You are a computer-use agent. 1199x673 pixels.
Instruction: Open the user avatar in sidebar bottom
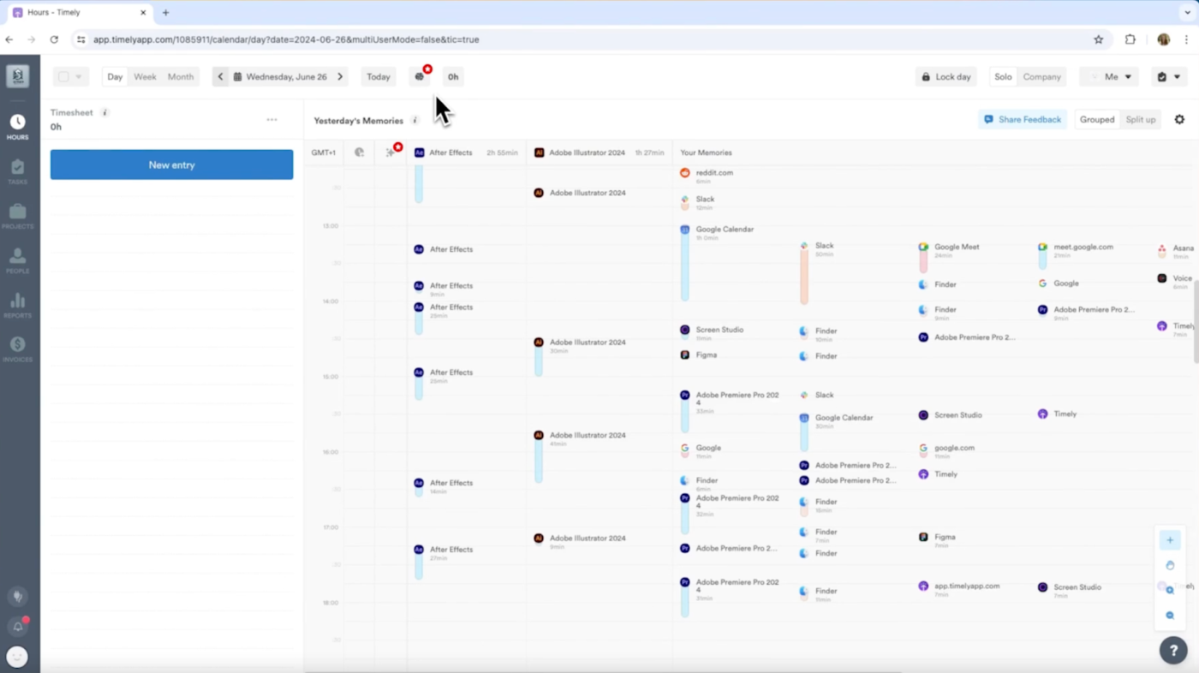click(x=17, y=657)
